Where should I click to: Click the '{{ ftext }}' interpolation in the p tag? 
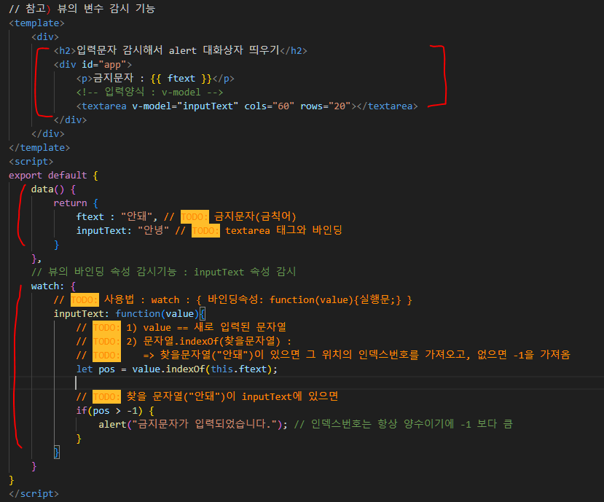point(181,78)
